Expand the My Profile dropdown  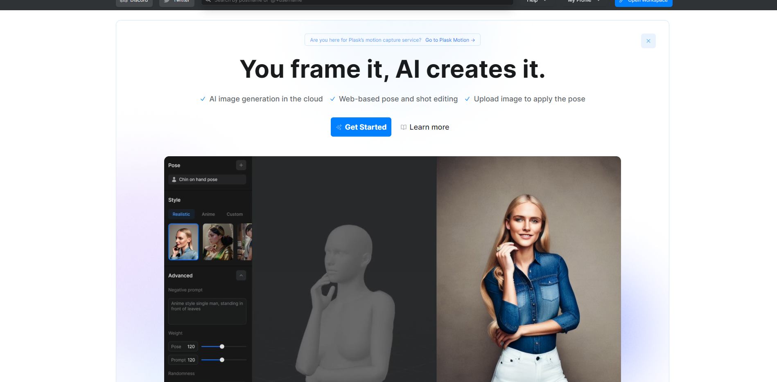coord(584,2)
